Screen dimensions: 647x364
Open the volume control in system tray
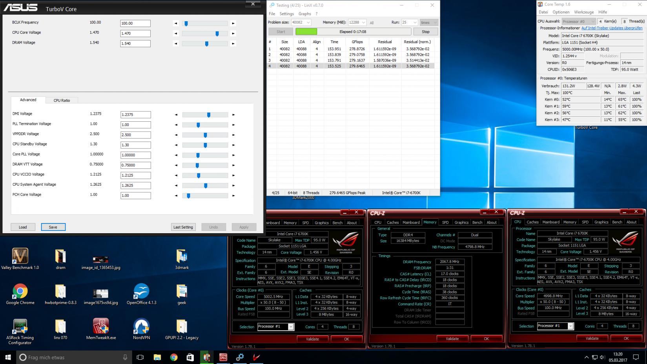603,357
